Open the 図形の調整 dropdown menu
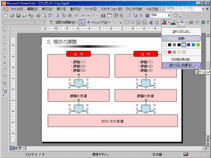The image size is (211, 158). [x=66, y=22]
